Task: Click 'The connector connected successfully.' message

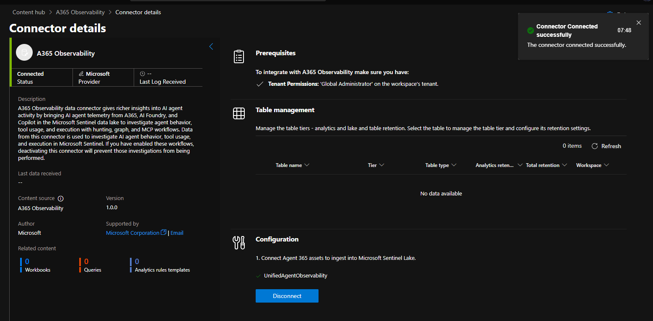Action: point(577,45)
